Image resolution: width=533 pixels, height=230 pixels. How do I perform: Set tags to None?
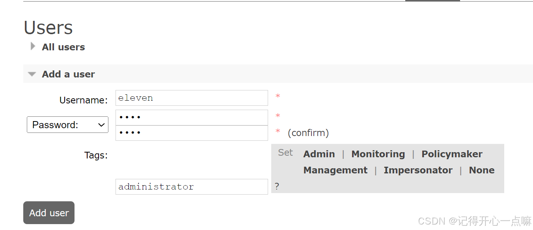tap(481, 170)
